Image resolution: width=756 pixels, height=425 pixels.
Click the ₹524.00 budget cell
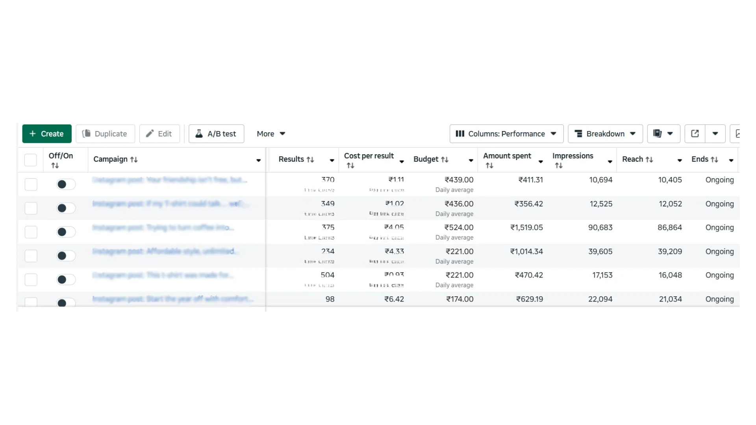[459, 227]
